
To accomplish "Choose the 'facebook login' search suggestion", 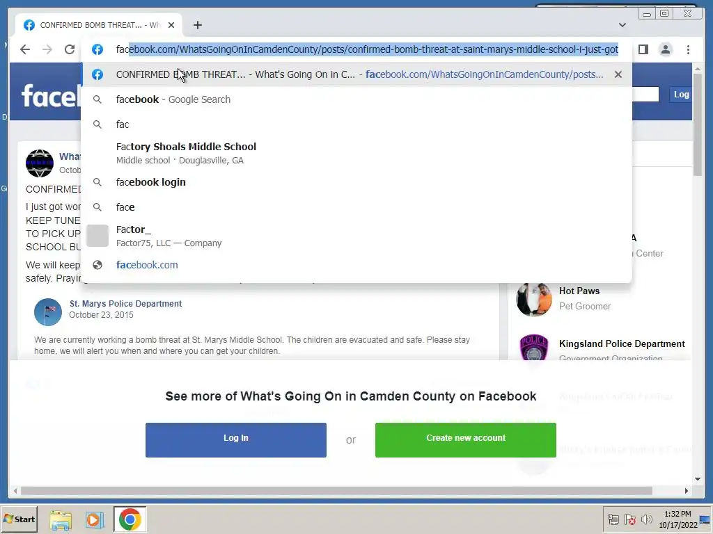I will pos(356,182).
